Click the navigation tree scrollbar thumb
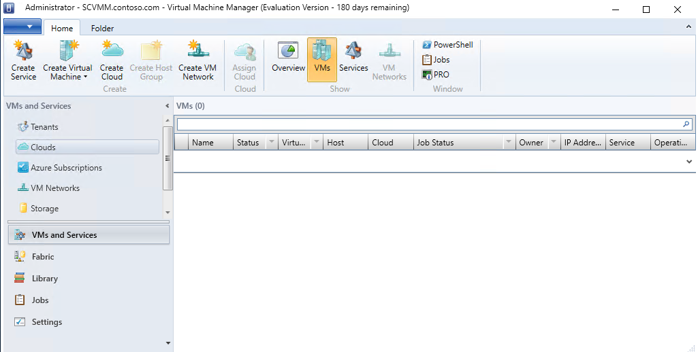Viewport: 698px width, 352px height. (x=168, y=158)
